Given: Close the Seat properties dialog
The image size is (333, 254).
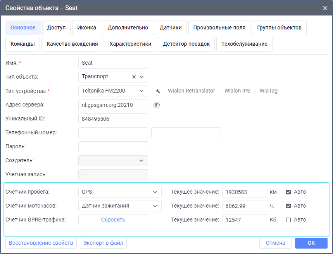Looking at the screenshot, I should pos(325,8).
